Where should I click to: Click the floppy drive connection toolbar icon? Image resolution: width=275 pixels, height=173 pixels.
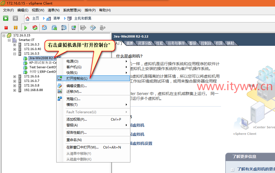click(x=83, y=28)
